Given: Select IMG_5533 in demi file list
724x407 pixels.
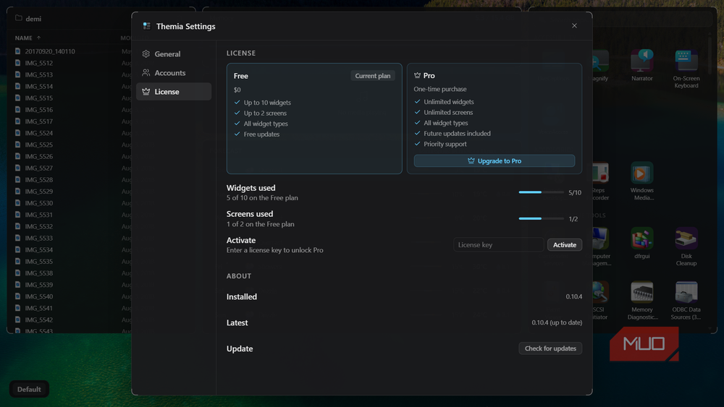Looking at the screenshot, I should [x=39, y=239].
